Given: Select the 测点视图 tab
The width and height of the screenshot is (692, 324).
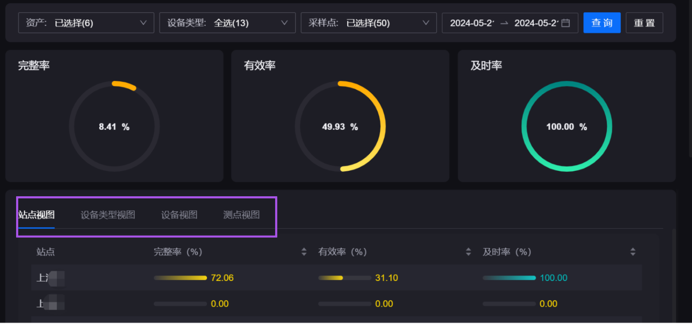Looking at the screenshot, I should [241, 215].
